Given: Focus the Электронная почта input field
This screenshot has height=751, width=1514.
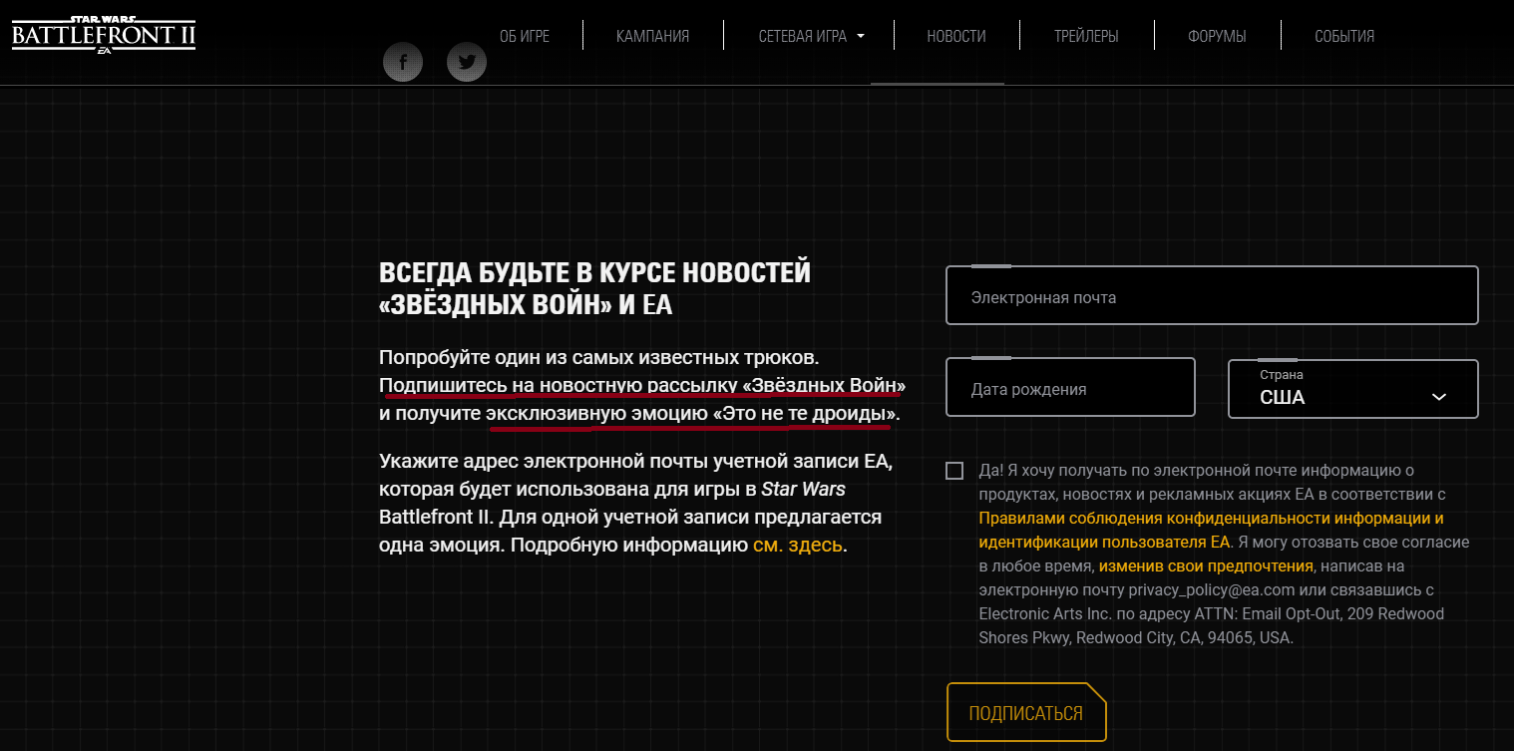Looking at the screenshot, I should click(x=1212, y=295).
